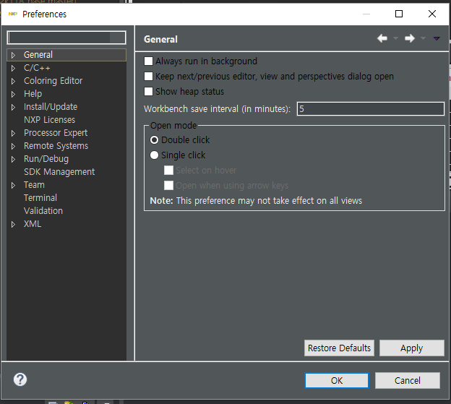Image resolution: width=451 pixels, height=404 pixels.
Task: Open the purple view menu triangle
Action: (437, 38)
